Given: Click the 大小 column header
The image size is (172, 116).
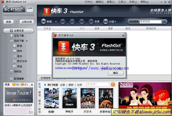Looking at the screenshot, I should coord(82,28).
